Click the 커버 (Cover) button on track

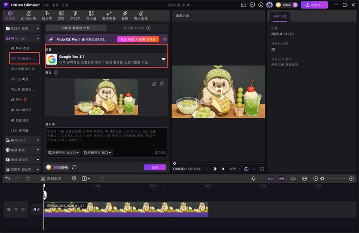tap(36, 209)
